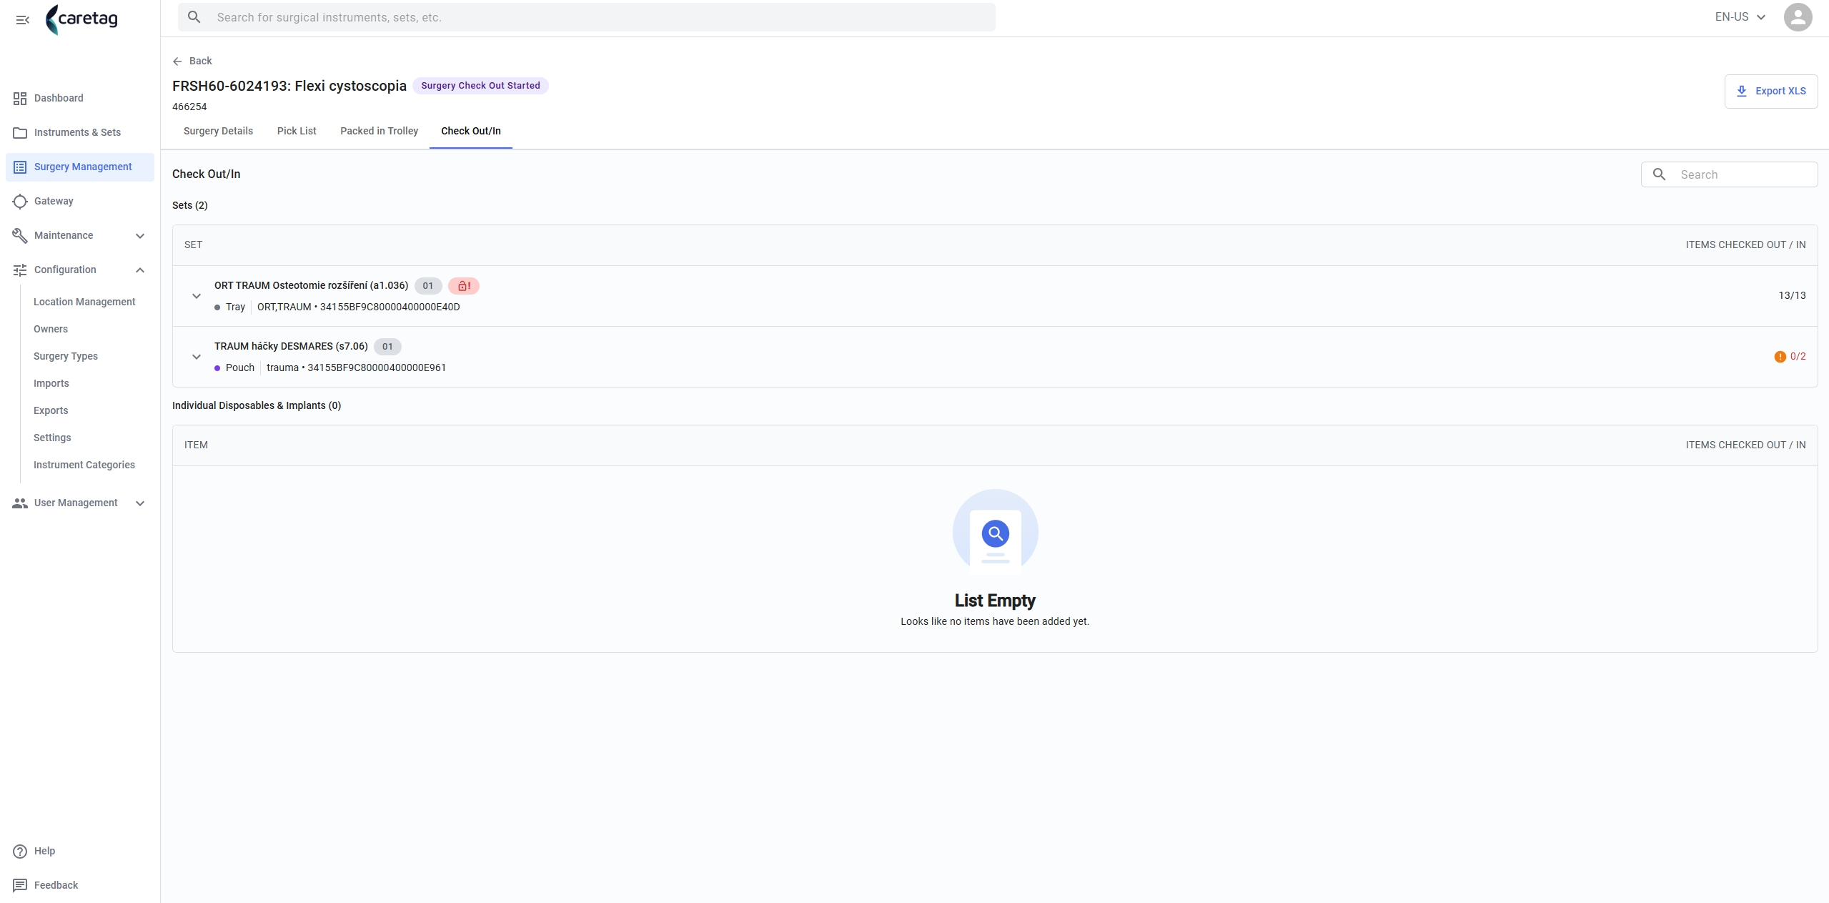Click the User Management people icon
Image resolution: width=1829 pixels, height=903 pixels.
tap(20, 503)
